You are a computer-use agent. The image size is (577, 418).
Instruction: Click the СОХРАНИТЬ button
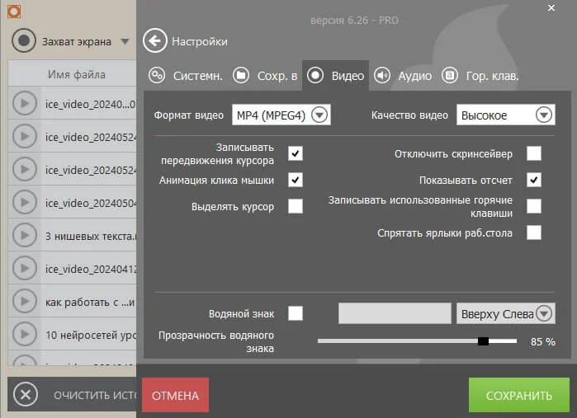pyautogui.click(x=519, y=395)
